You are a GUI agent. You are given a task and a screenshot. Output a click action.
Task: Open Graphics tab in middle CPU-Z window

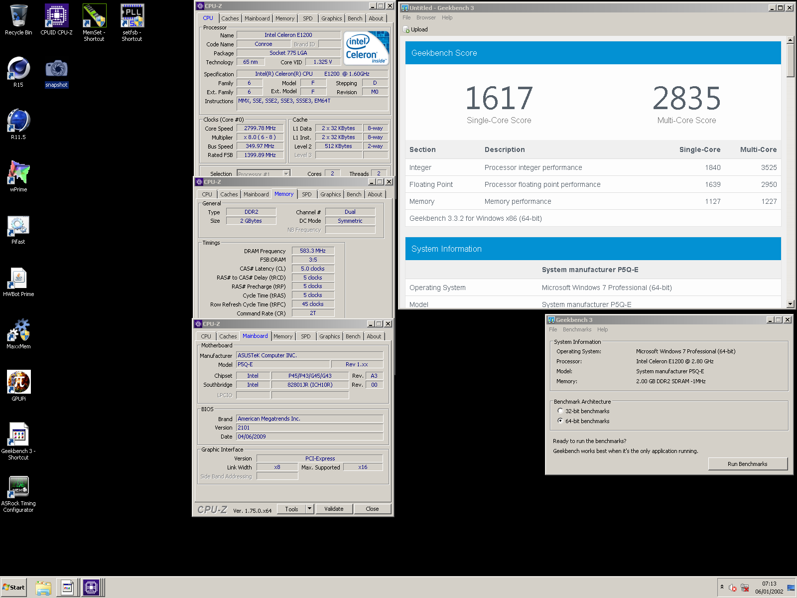coord(331,194)
